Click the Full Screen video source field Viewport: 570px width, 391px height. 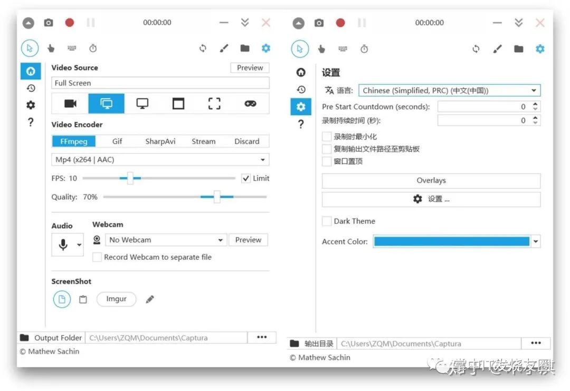(160, 83)
